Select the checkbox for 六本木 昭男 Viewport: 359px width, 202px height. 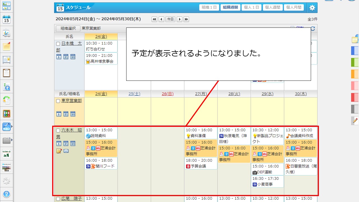pos(58,130)
